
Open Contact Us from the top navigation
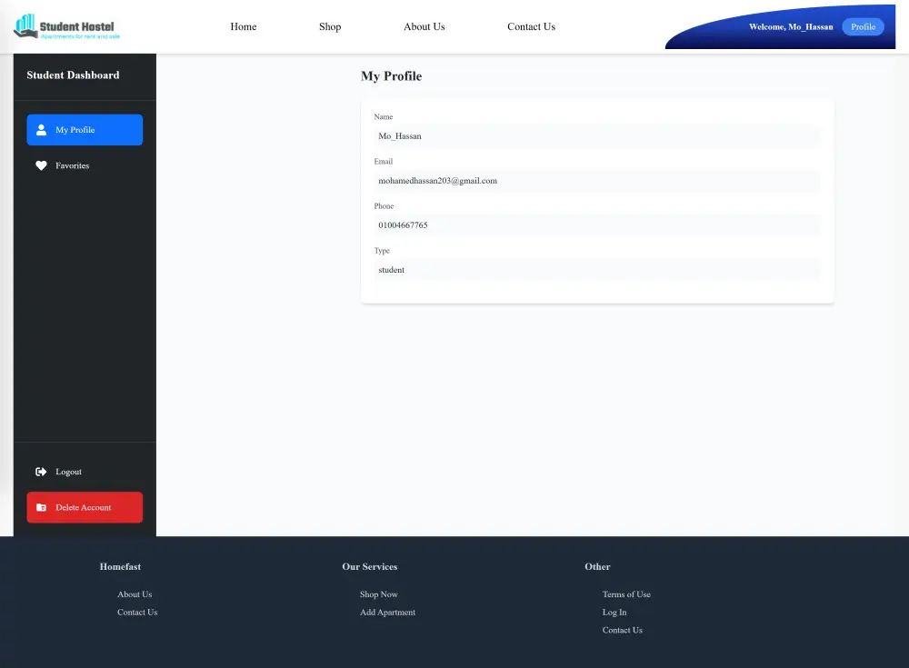coord(531,26)
